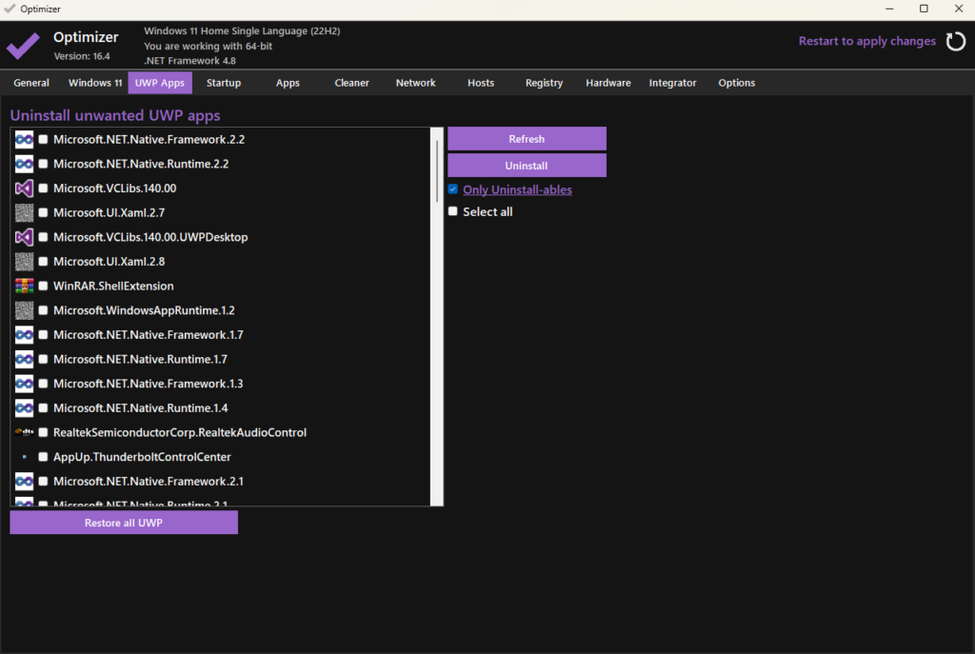Go to the Cleaner tab
The width and height of the screenshot is (975, 654).
point(351,83)
